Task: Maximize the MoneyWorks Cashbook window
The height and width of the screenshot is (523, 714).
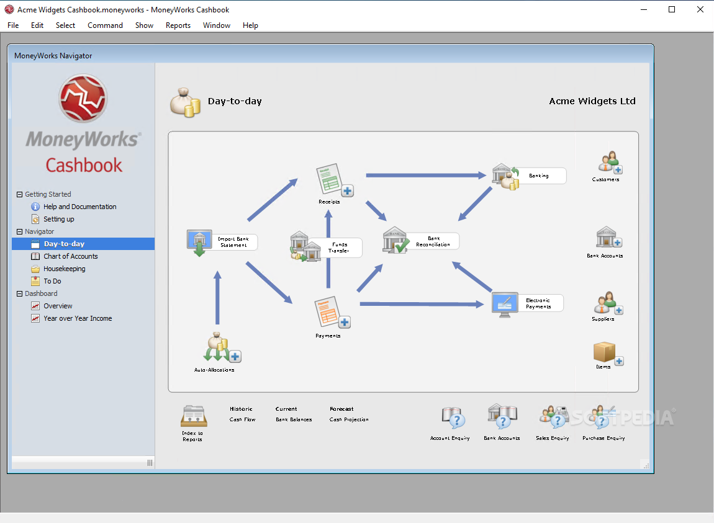Action: pyautogui.click(x=672, y=9)
